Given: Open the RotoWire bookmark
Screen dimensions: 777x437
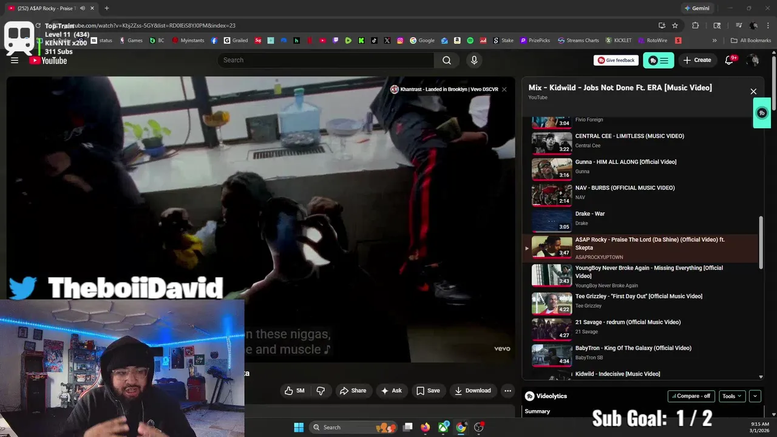Looking at the screenshot, I should click(x=653, y=41).
